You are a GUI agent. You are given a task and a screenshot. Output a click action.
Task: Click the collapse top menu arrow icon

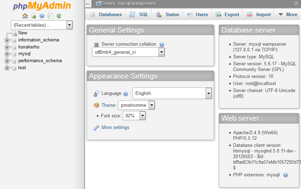(296, 4)
